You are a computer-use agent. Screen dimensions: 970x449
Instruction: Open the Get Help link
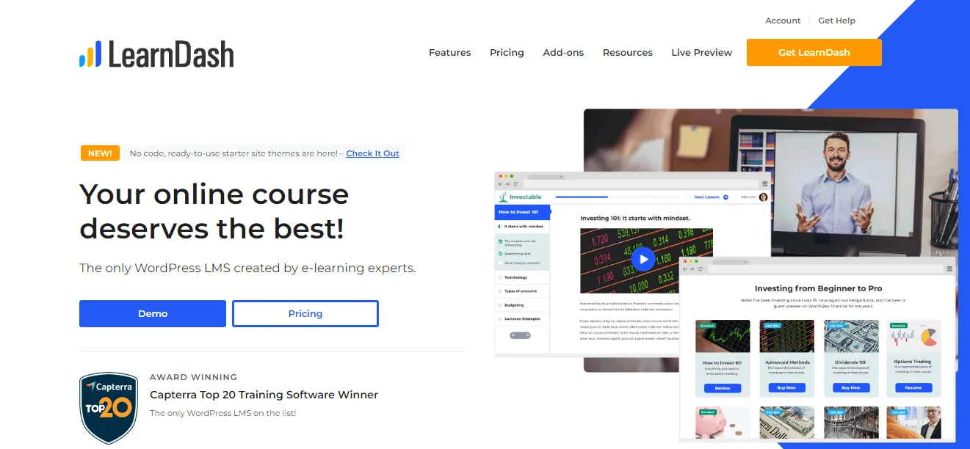tap(837, 21)
